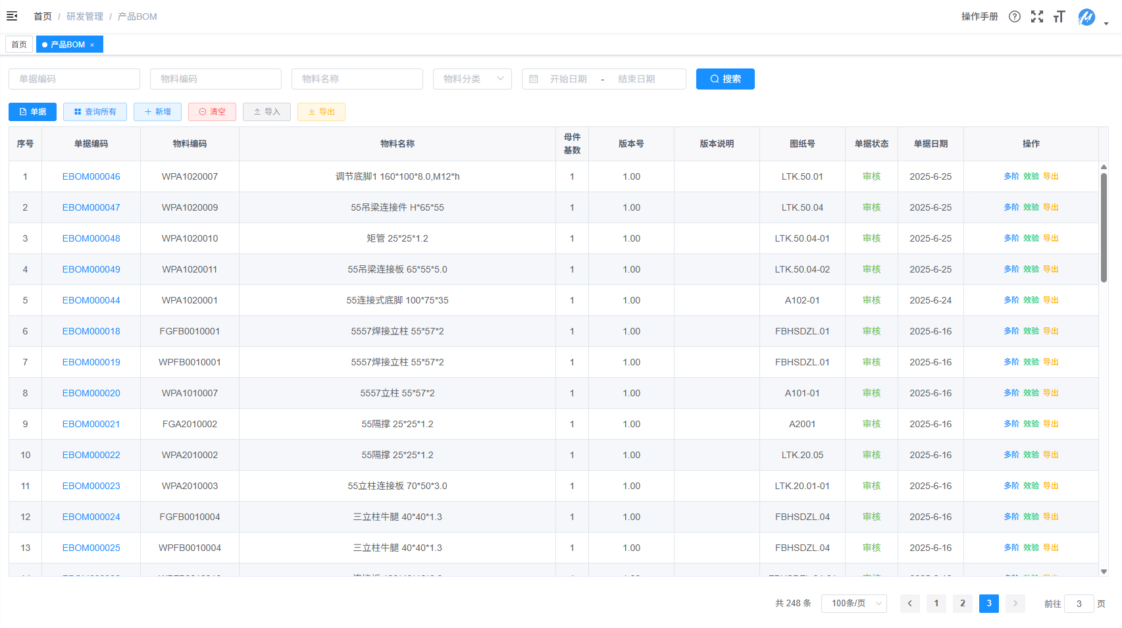Viewport: 1122px width, 628px height.
Task: Open document EBOM000047
Action: 91,207
